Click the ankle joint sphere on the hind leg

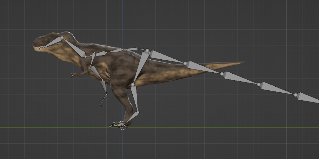point(138,112)
